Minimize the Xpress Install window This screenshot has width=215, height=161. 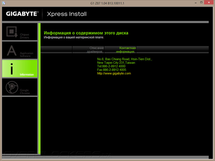tap(196, 3)
